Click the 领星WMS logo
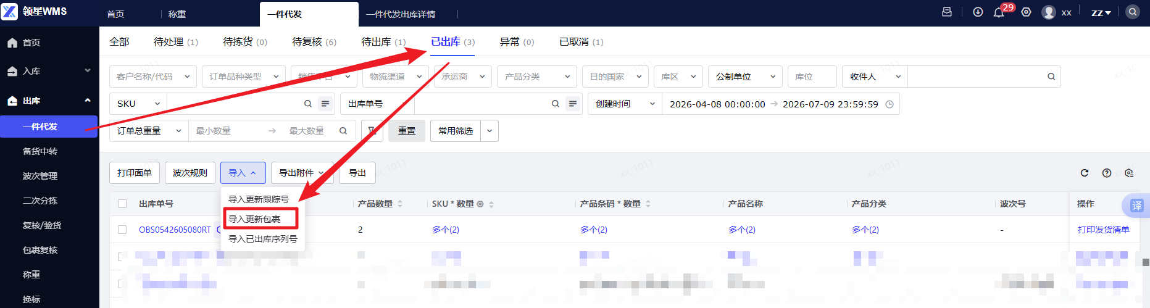1150x308 pixels. [x=35, y=11]
